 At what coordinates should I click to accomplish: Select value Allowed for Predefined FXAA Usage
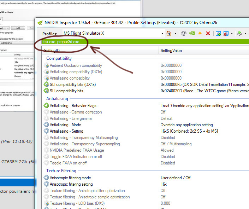[167, 150]
